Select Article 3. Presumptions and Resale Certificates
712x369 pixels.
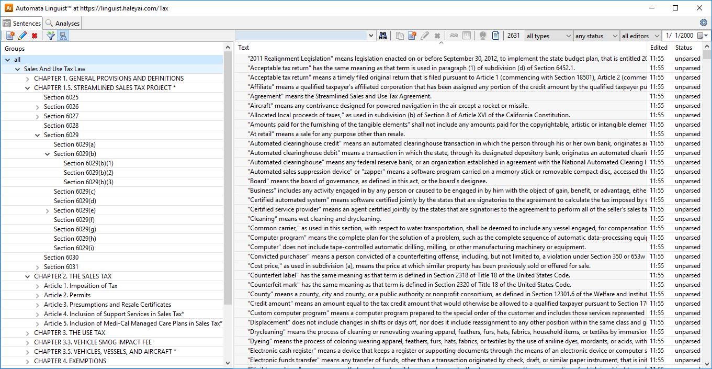point(107,305)
